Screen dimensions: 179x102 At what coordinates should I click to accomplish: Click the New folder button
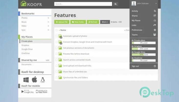[x=78, y=22]
